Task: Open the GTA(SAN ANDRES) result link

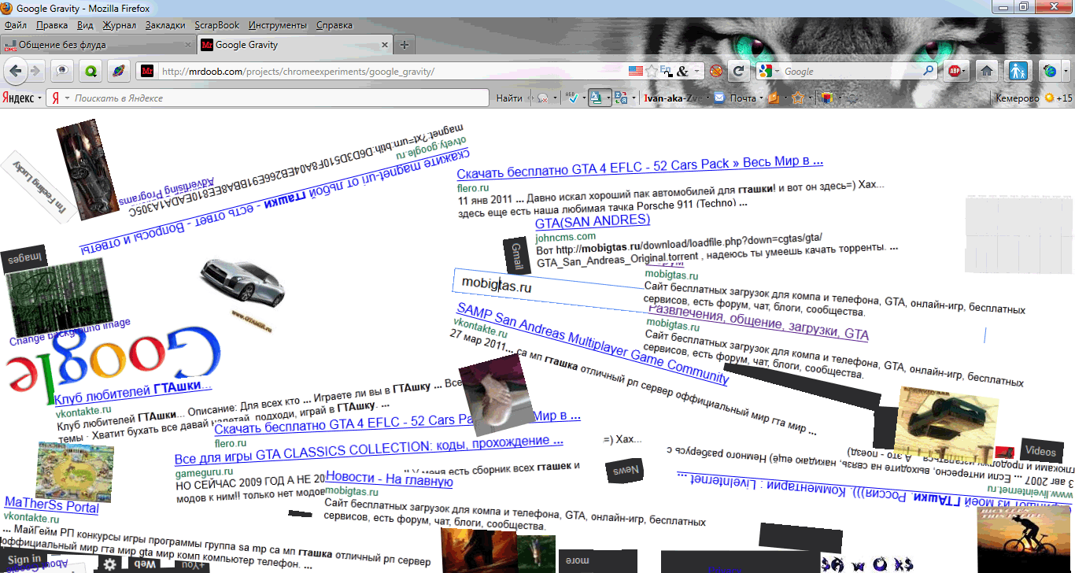Action: pyautogui.click(x=592, y=222)
